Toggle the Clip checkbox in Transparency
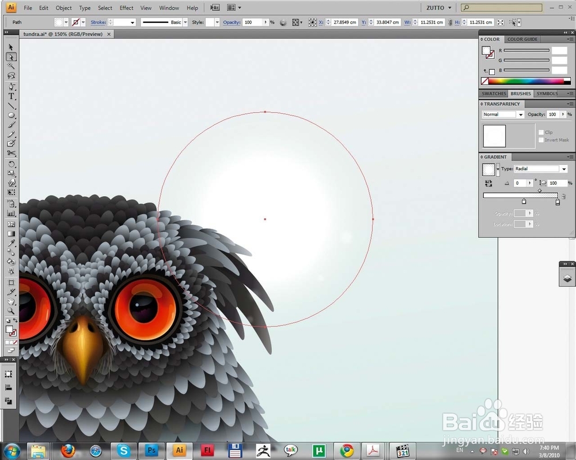The height and width of the screenshot is (460, 576). point(541,132)
